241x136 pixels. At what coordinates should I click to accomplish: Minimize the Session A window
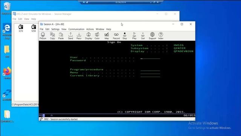[173, 24]
